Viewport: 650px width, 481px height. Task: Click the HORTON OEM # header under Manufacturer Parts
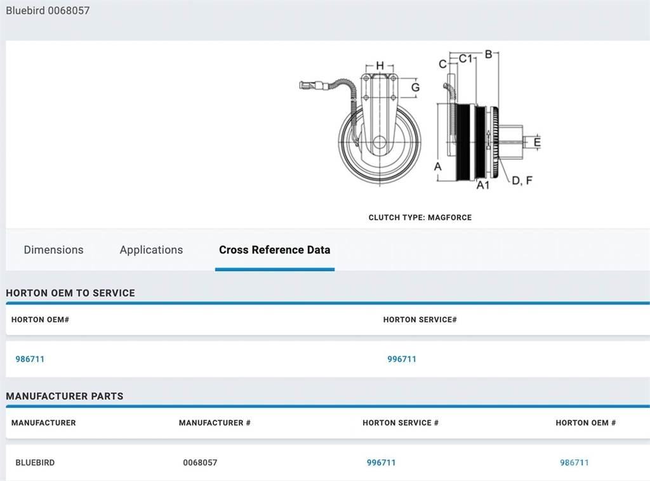(x=585, y=423)
